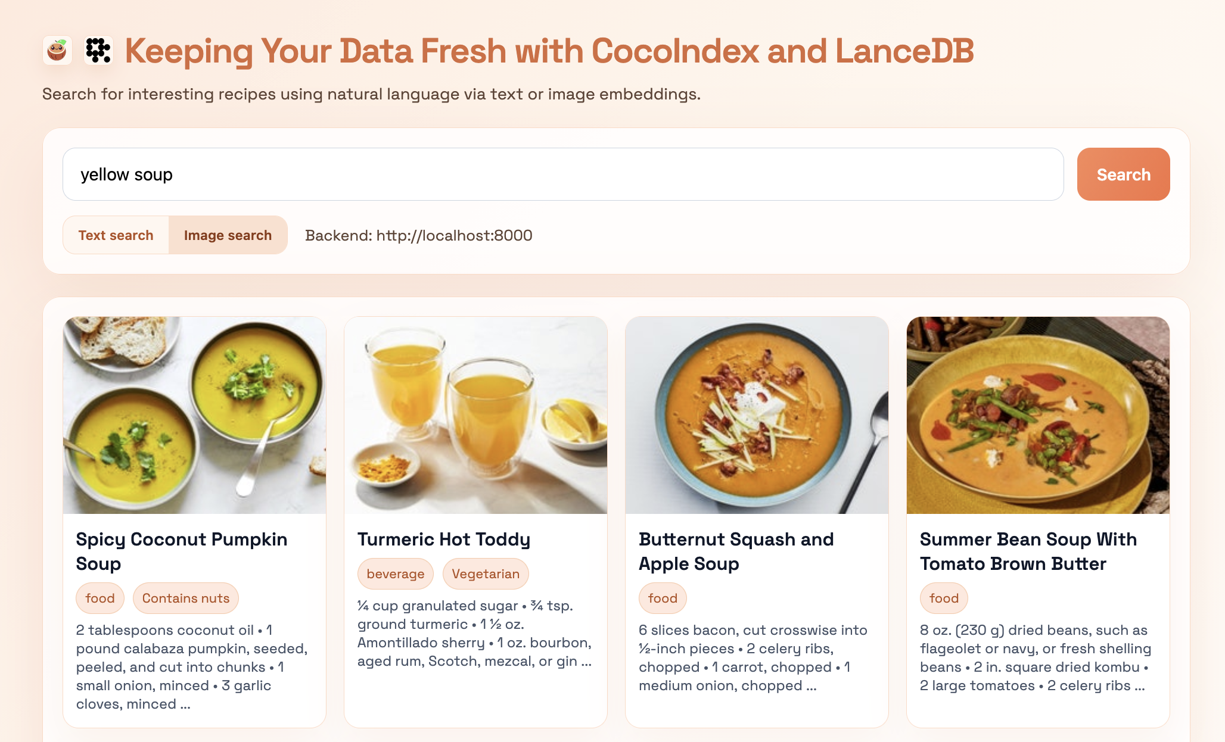Click the beverage tag on Turmeric Hot Toddy
Viewport: 1225px width, 742px height.
396,573
